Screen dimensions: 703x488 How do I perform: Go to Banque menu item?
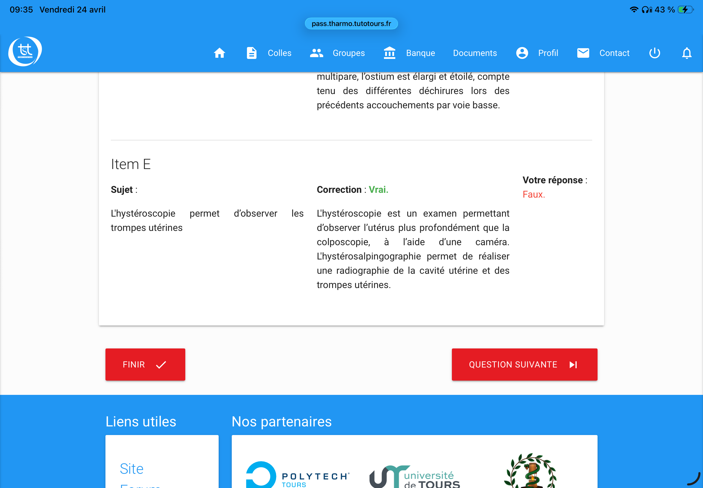tap(420, 53)
